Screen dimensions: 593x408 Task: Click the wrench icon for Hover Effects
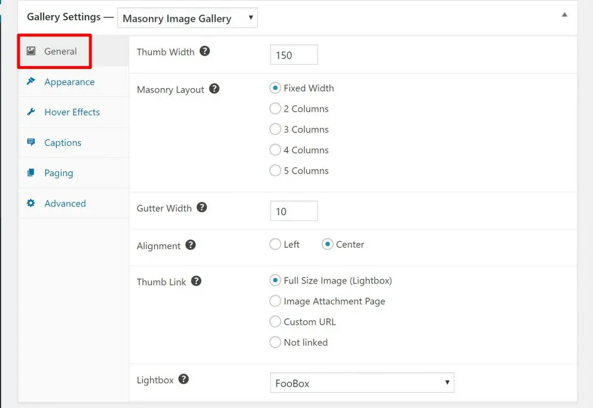pos(31,112)
